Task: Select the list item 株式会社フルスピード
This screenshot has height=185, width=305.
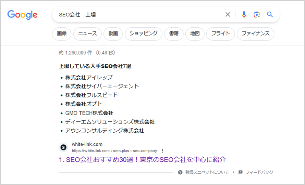Action: tap(91, 95)
